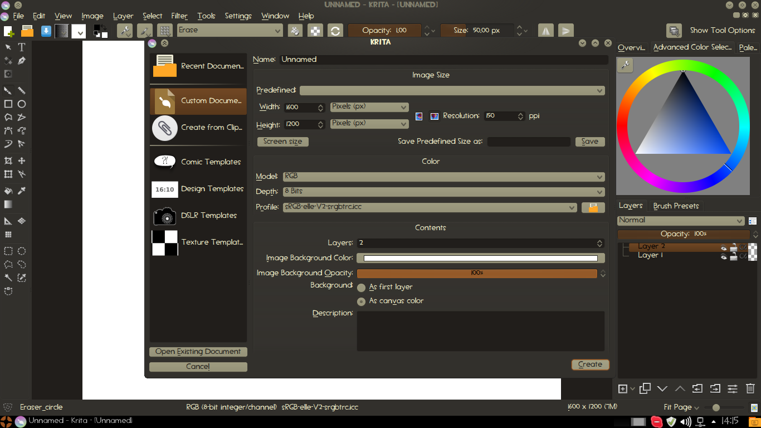The height and width of the screenshot is (428, 761).
Task: Select the Text tool in toolbox
Action: pyautogui.click(x=22, y=47)
